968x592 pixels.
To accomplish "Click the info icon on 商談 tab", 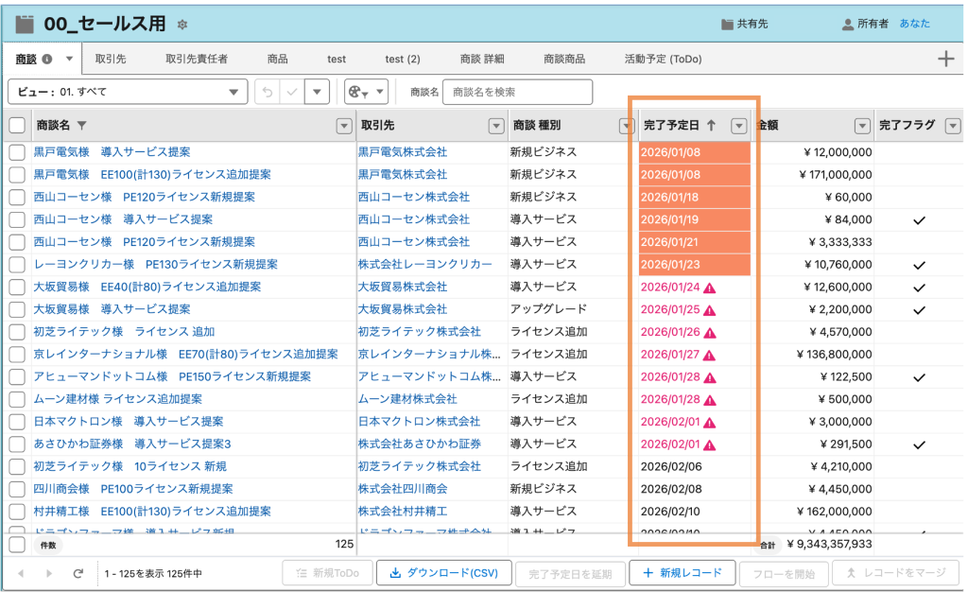I will [x=47, y=59].
